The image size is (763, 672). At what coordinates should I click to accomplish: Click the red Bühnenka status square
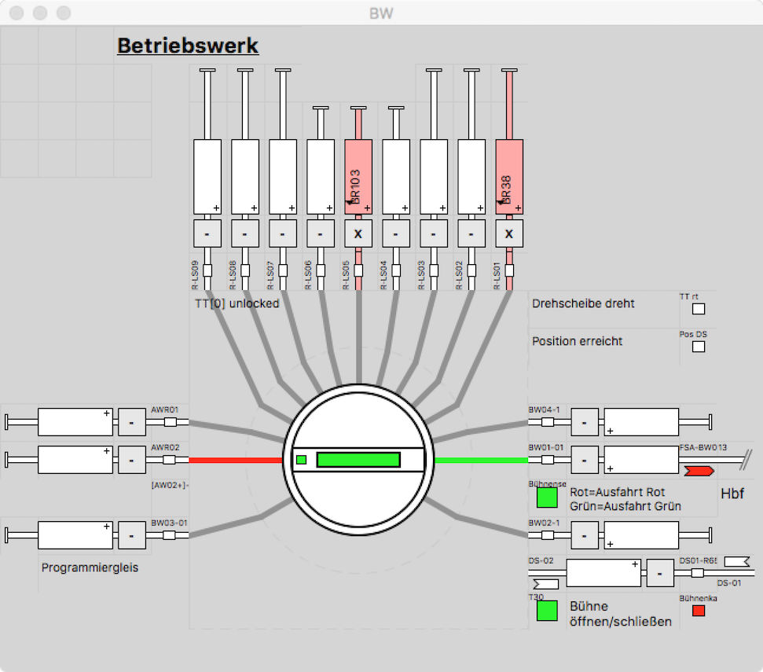point(699,611)
